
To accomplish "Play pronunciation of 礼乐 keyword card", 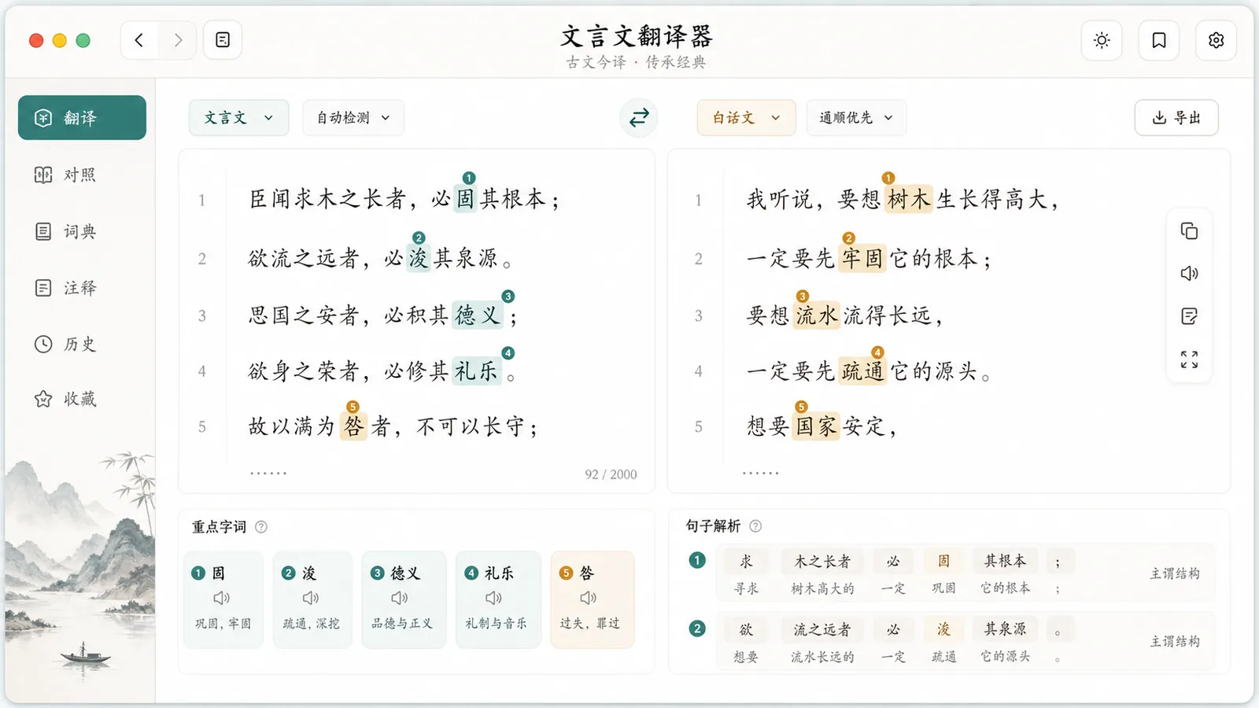I will [493, 598].
